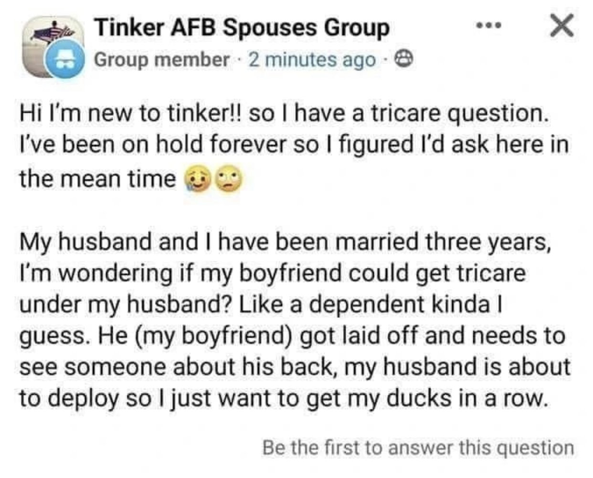Screen dimensions: 593x478
Task: Click the paragraph about husband and boyfriend
Action: pos(295,321)
